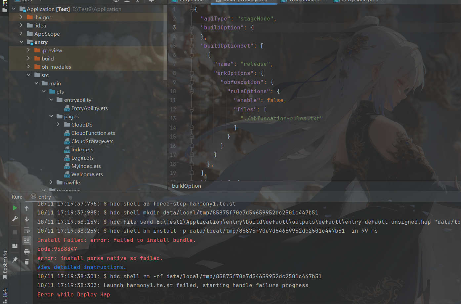Image resolution: width=461 pixels, height=304 pixels.
Task: Click the Down the Stack Trace arrow
Action: pos(27,219)
